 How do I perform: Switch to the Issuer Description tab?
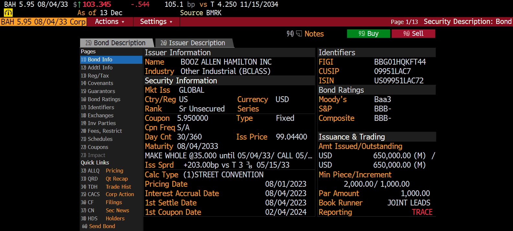point(194,43)
